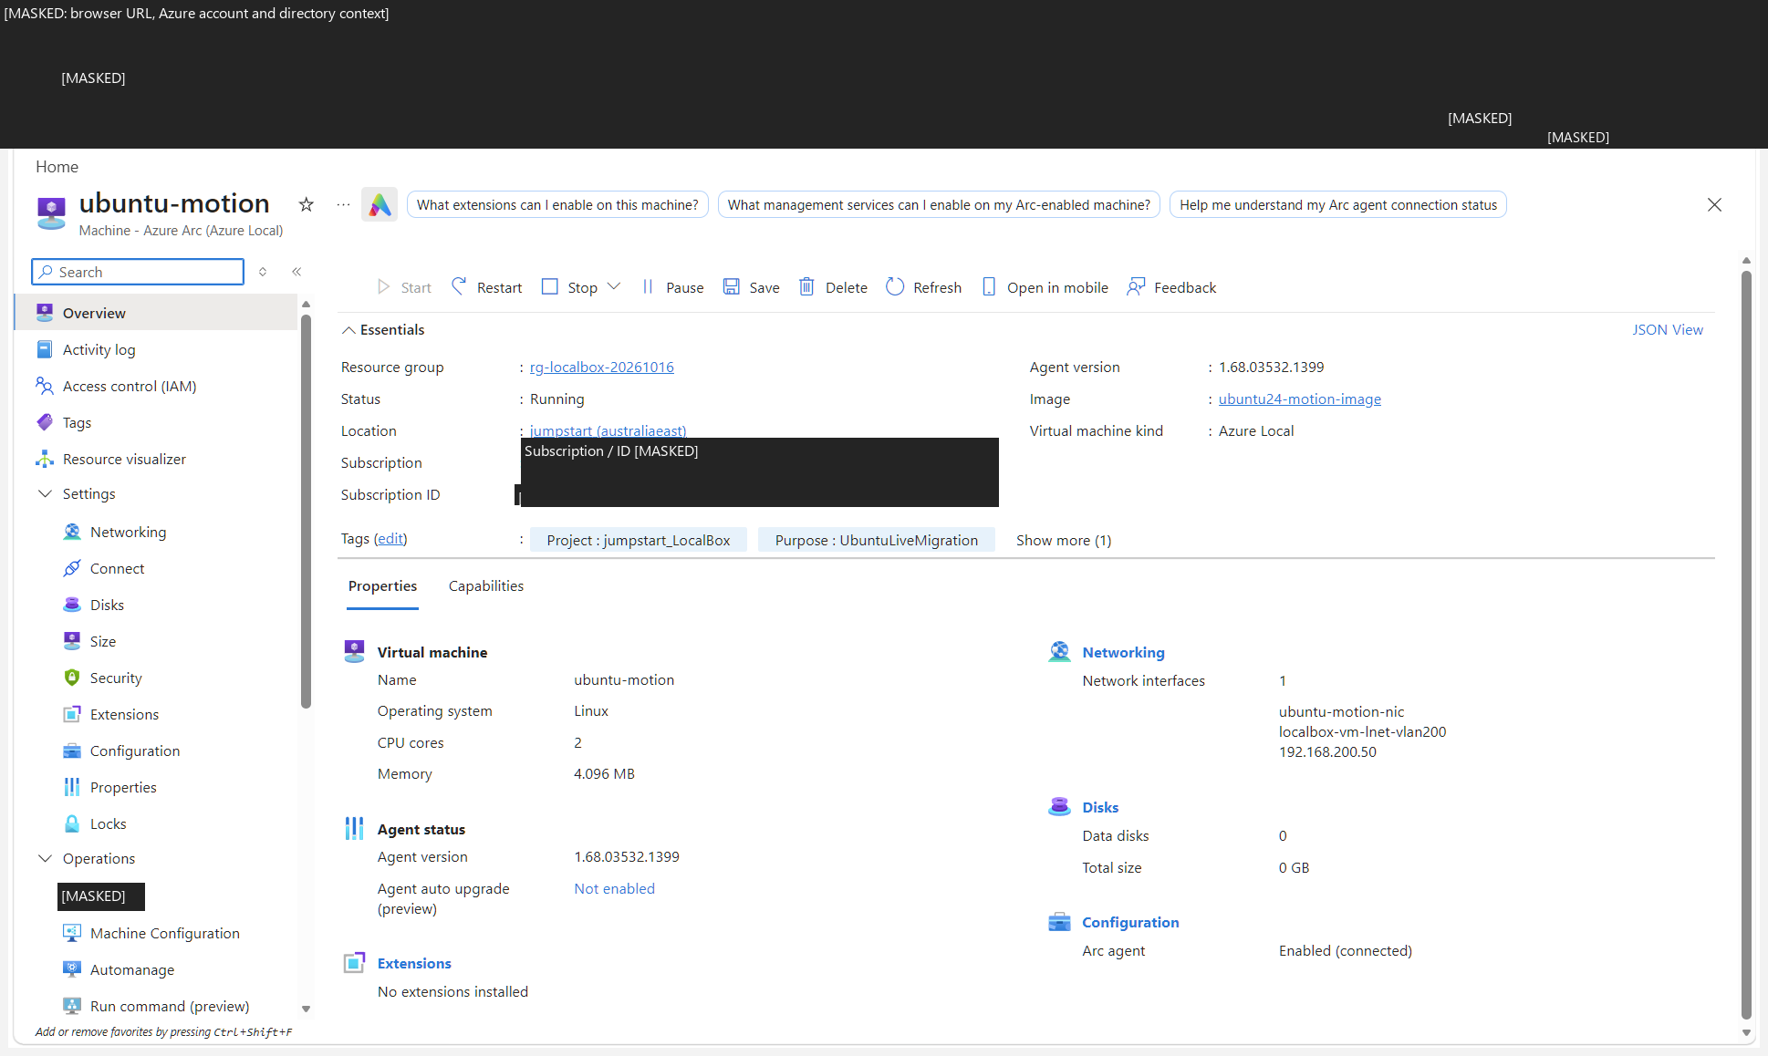The width and height of the screenshot is (1768, 1056).
Task: Click Open in mobile icon
Action: click(x=989, y=286)
